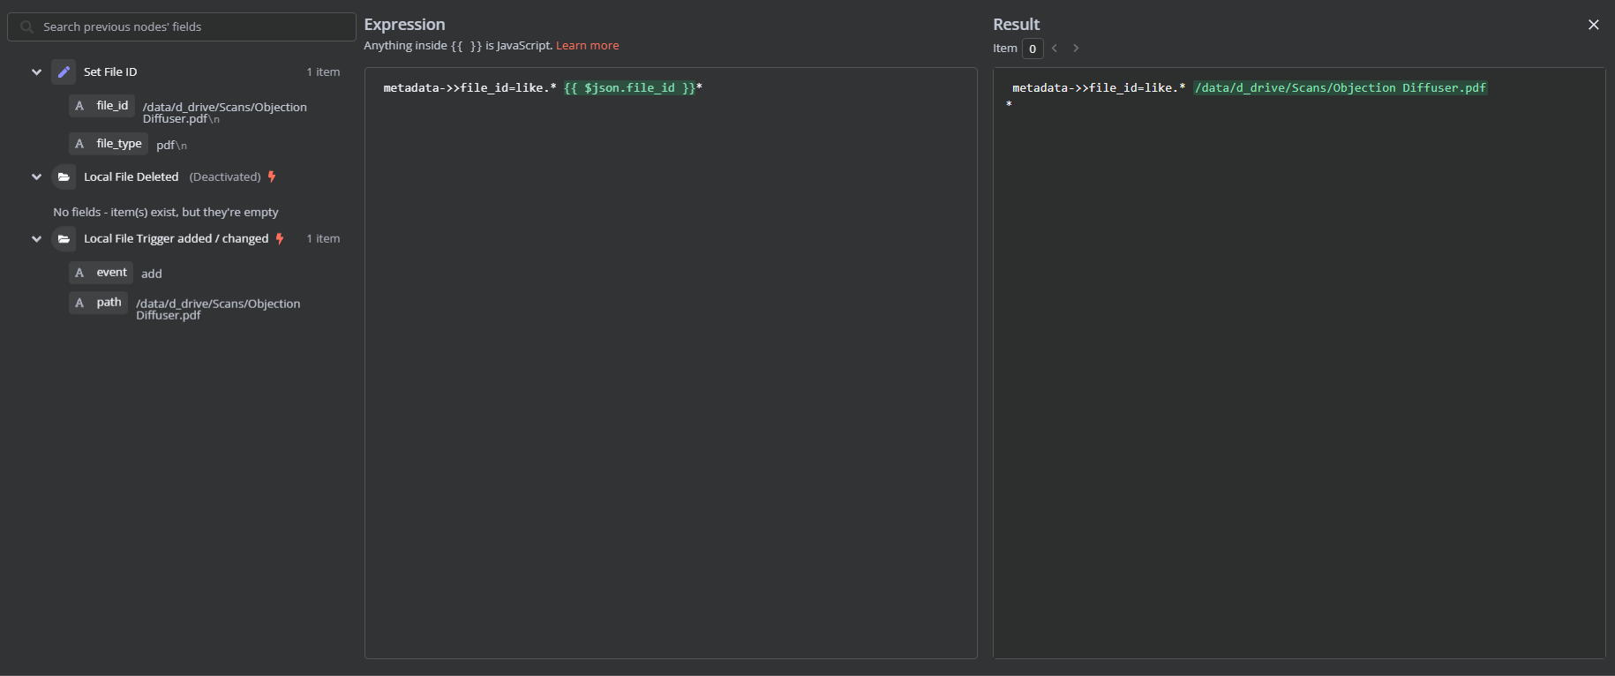Close the expression editor dialog
This screenshot has width=1615, height=676.
point(1593,25)
